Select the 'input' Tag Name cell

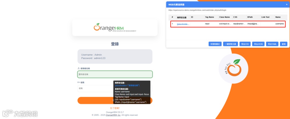pos(207,24)
